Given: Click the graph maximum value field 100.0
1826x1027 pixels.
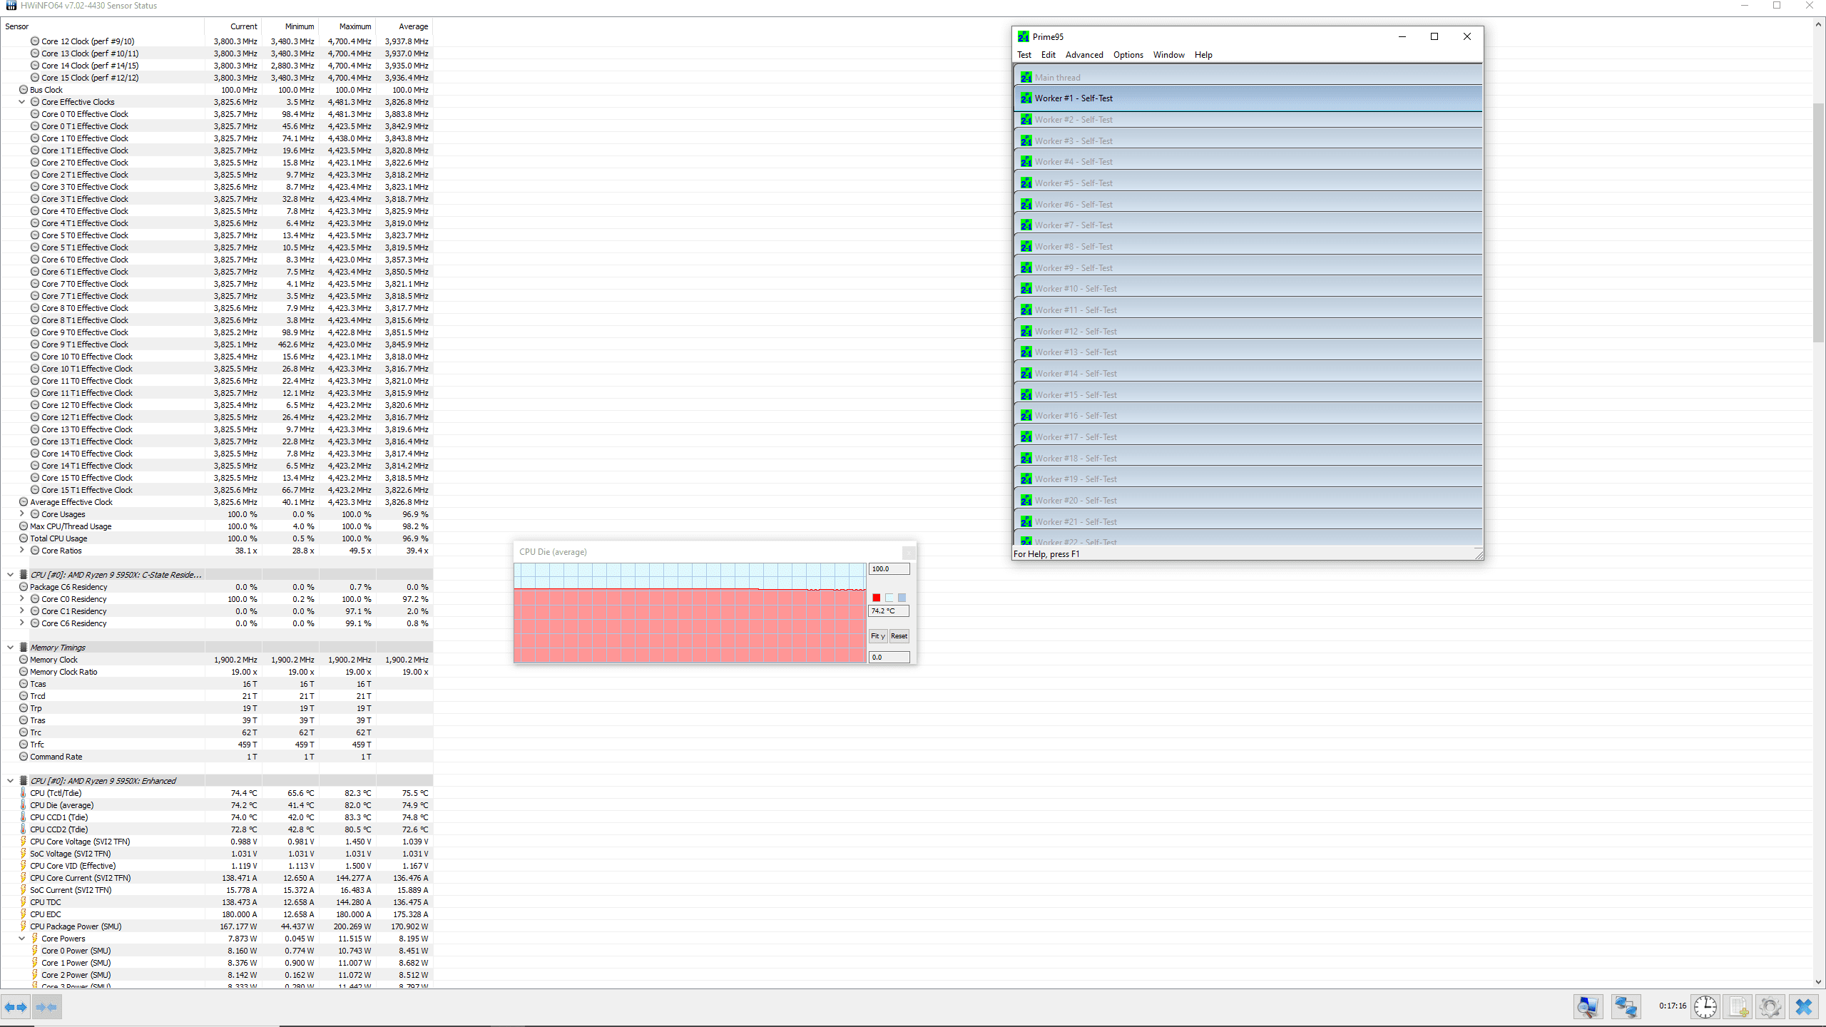Looking at the screenshot, I should 889,569.
